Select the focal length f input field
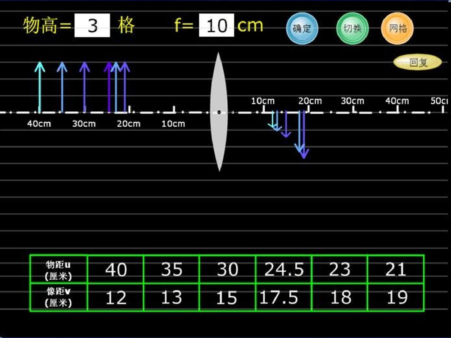Screen dimensions: 451x338 pos(216,25)
